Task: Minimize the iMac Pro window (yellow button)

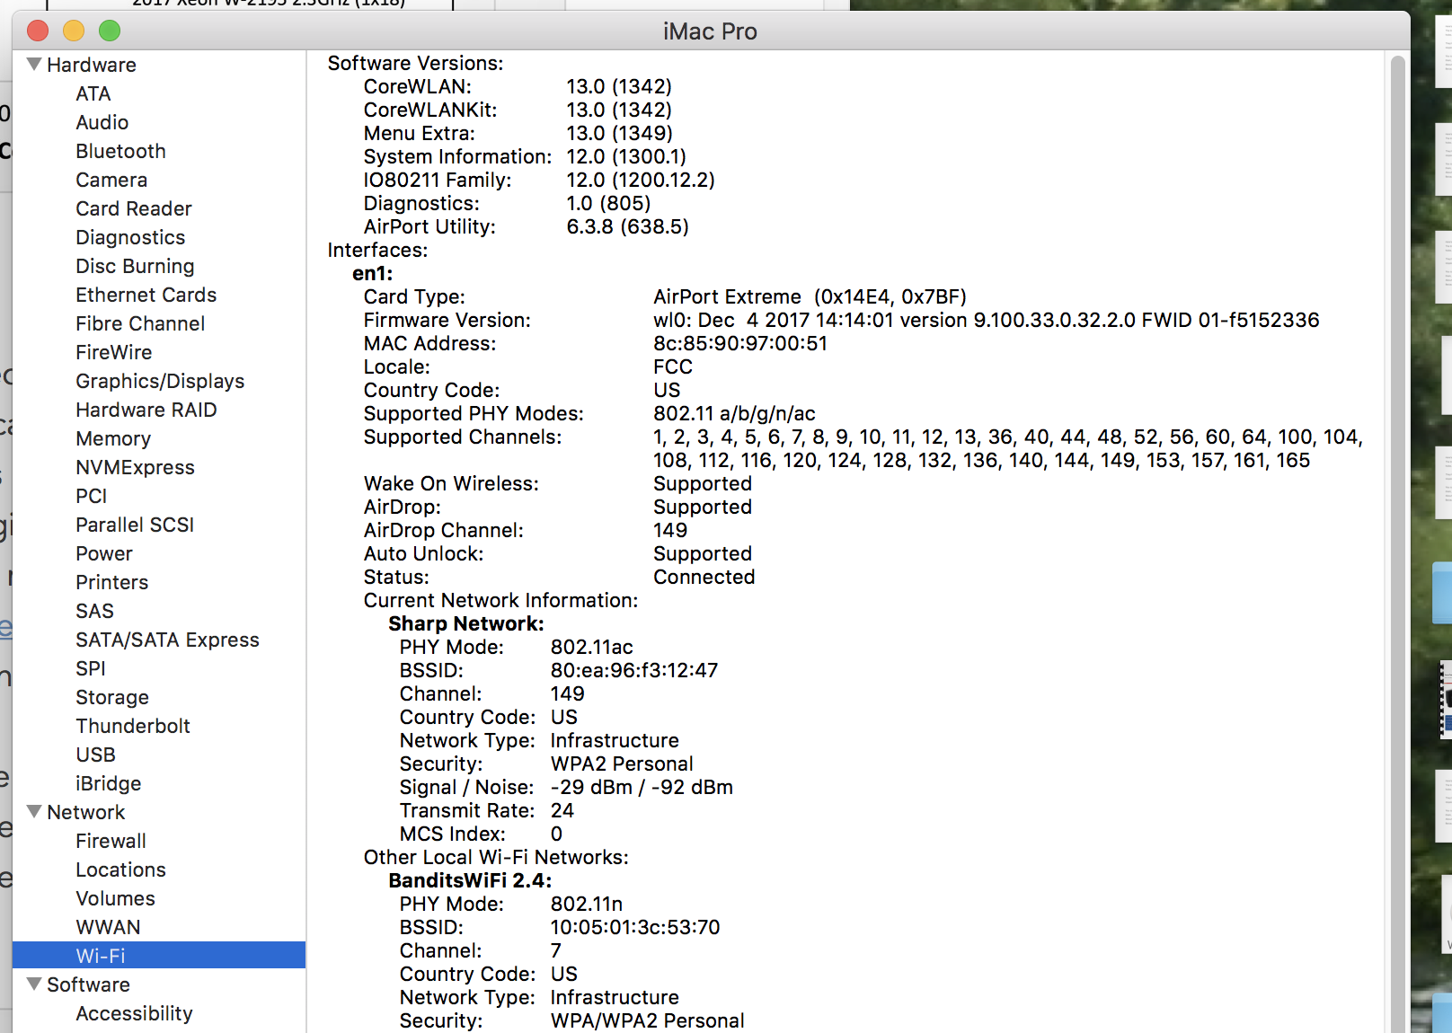Action: (x=74, y=31)
